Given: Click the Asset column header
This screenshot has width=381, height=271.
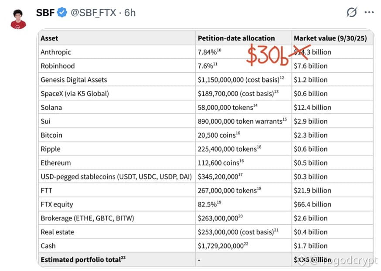Looking at the screenshot, I should click(x=49, y=38).
